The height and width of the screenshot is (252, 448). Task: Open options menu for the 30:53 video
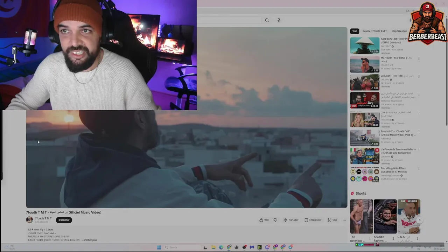419,113
